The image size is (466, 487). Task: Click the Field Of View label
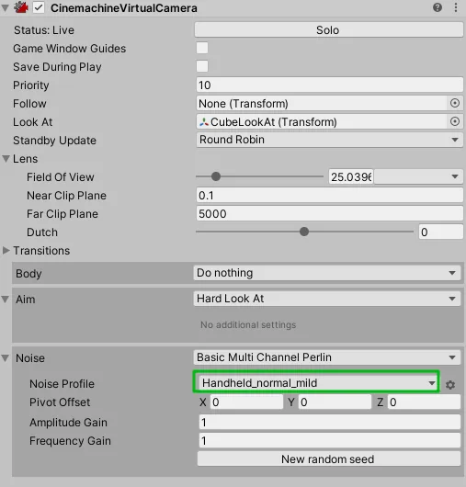[x=61, y=177]
